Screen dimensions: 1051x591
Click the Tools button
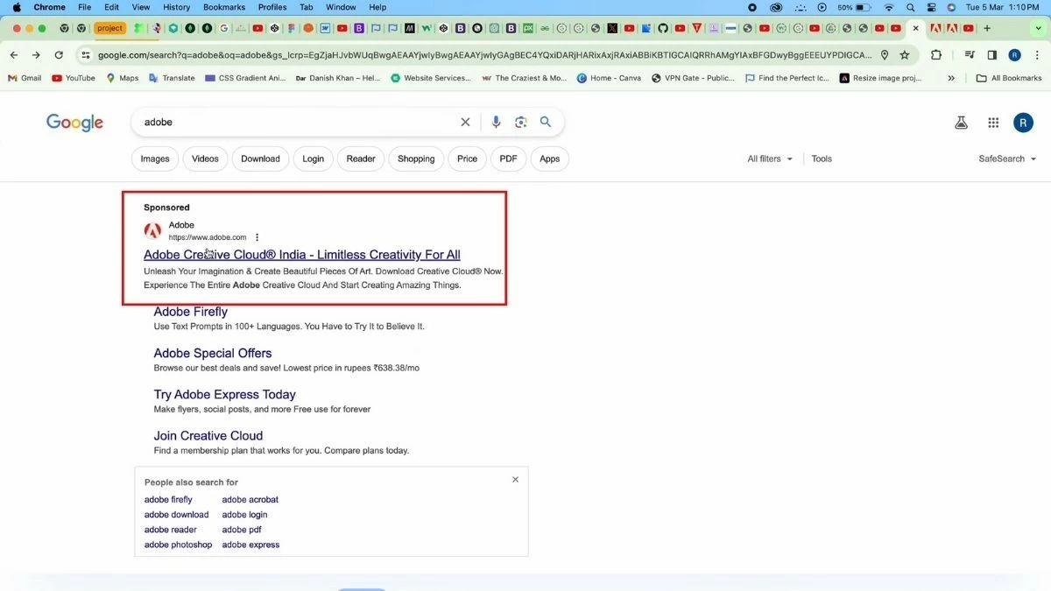pos(822,159)
